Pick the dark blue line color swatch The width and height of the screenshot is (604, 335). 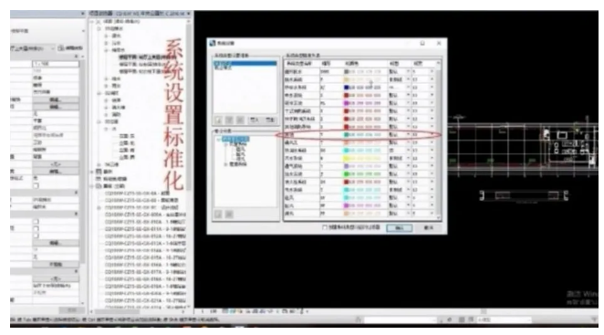(347, 88)
